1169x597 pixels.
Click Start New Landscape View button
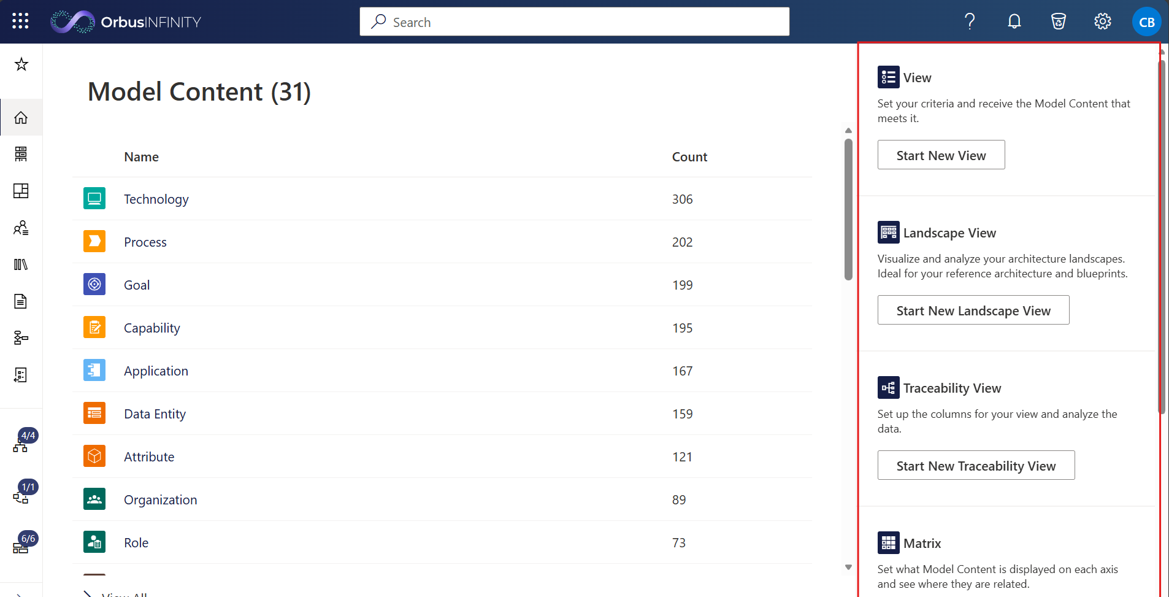(x=973, y=310)
